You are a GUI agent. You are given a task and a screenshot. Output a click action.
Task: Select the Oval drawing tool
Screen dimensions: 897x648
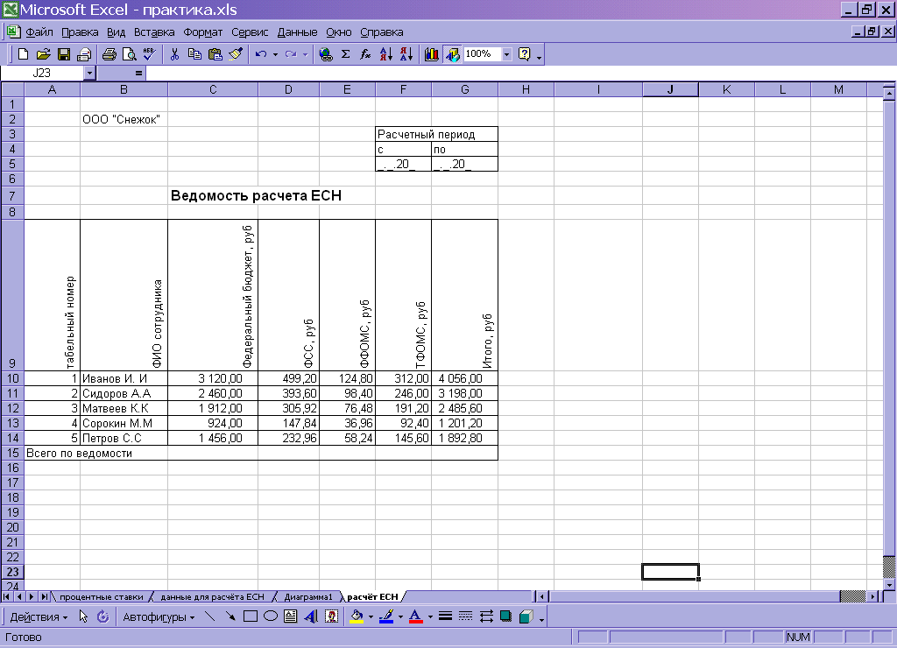271,616
